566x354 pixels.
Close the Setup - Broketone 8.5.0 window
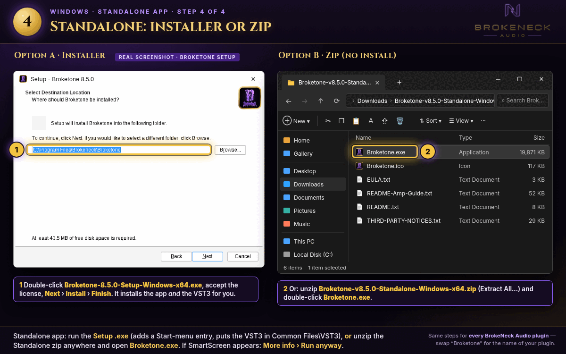(253, 79)
